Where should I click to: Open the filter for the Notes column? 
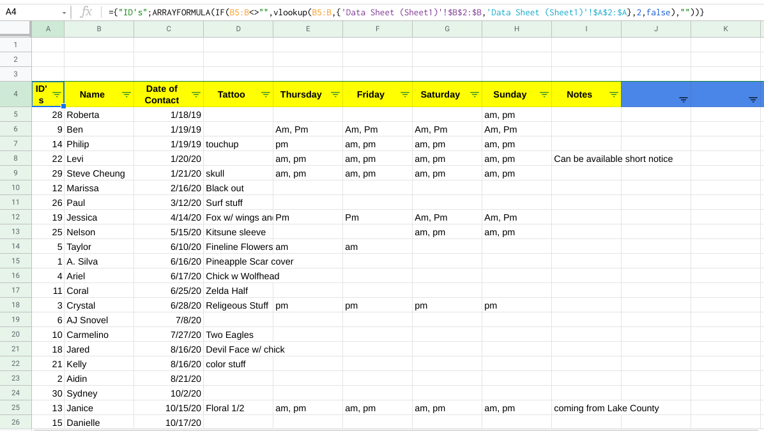pyautogui.click(x=614, y=94)
